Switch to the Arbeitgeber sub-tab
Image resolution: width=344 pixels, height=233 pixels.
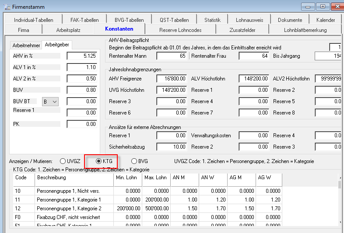tap(57, 45)
